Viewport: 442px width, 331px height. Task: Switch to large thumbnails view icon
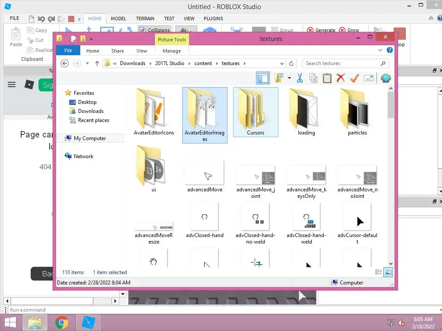click(x=388, y=272)
